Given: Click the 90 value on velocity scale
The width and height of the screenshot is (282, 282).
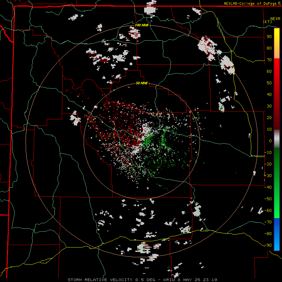Looking at the screenshot, I should 269,37.
